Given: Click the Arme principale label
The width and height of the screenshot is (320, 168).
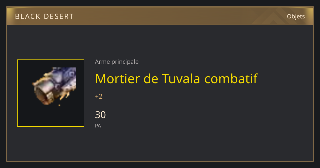Looking at the screenshot, I should tap(117, 62).
